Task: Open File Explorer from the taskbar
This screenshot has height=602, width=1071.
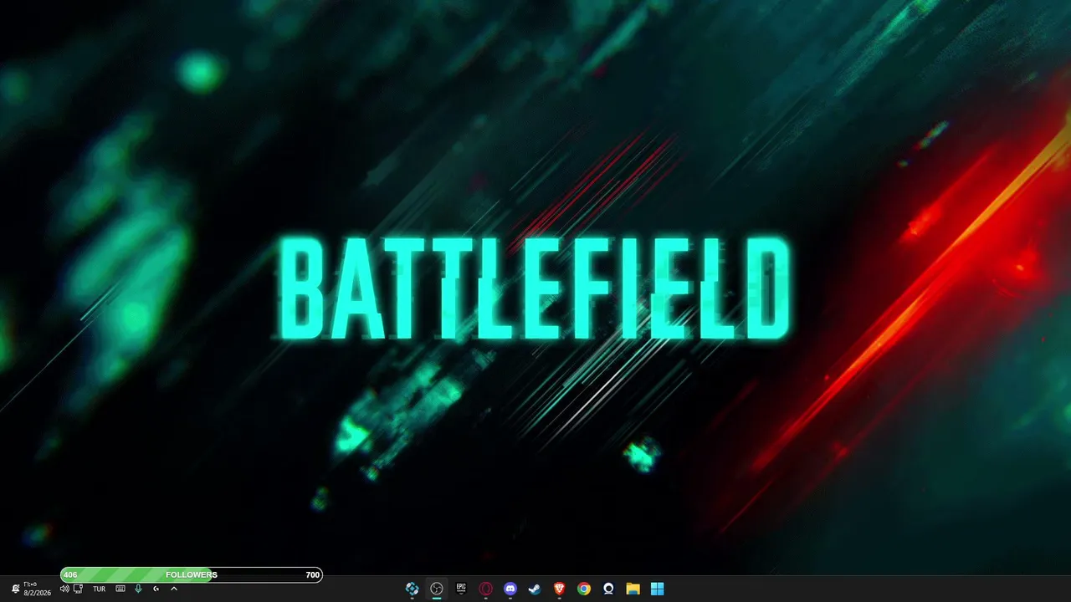Action: click(633, 589)
